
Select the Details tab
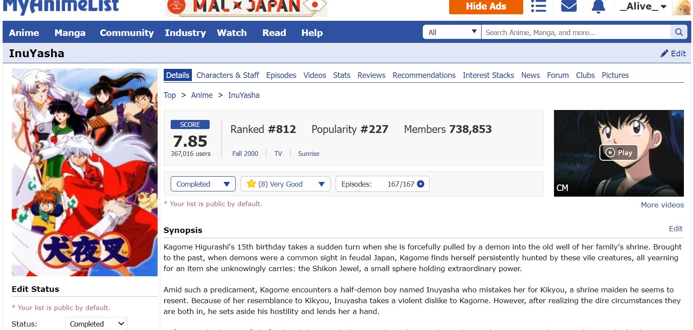(x=178, y=75)
